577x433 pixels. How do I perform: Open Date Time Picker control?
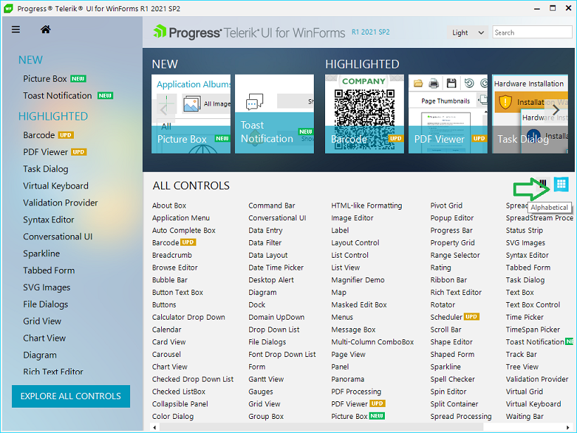coord(276,268)
